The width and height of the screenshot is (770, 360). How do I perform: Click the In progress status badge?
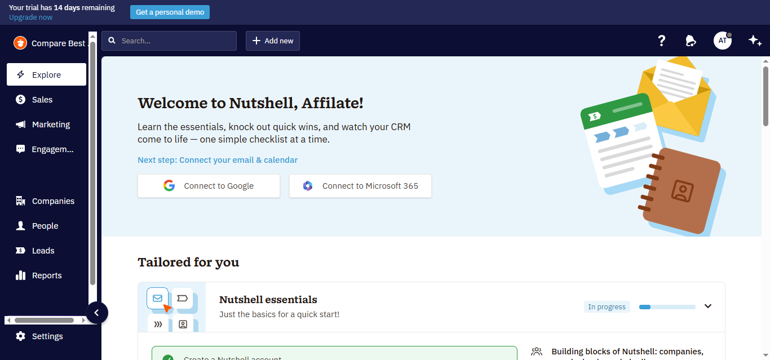coord(607,307)
